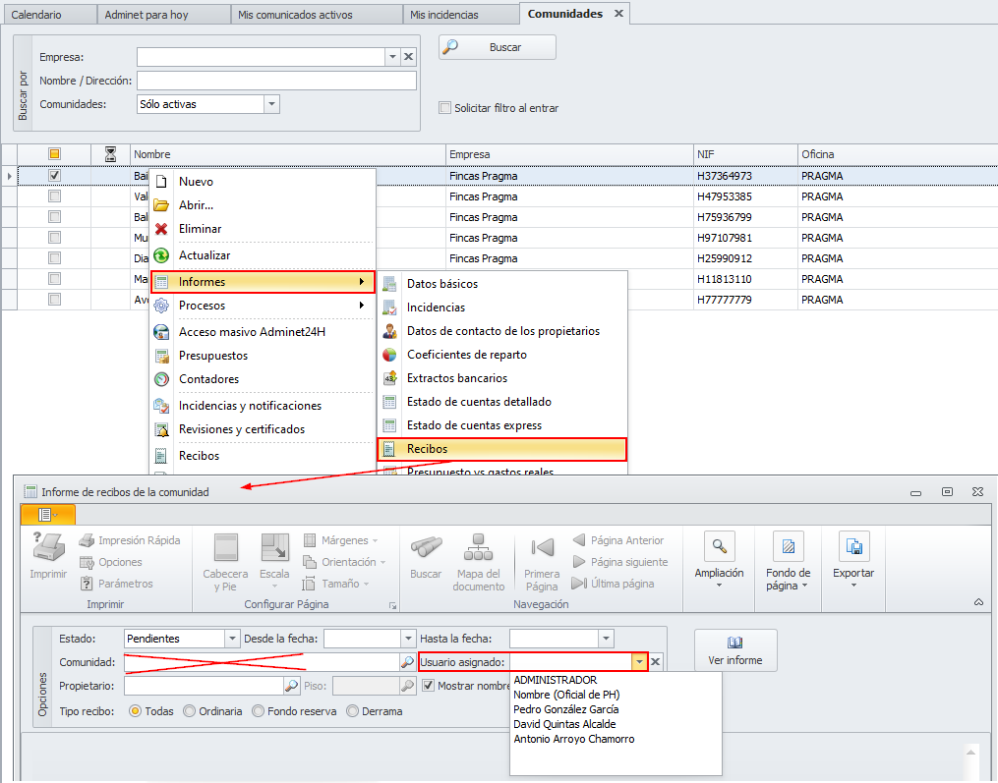Image resolution: width=998 pixels, height=783 pixels.
Task: Click the Nuevo document icon in context menu
Action: coord(161,182)
